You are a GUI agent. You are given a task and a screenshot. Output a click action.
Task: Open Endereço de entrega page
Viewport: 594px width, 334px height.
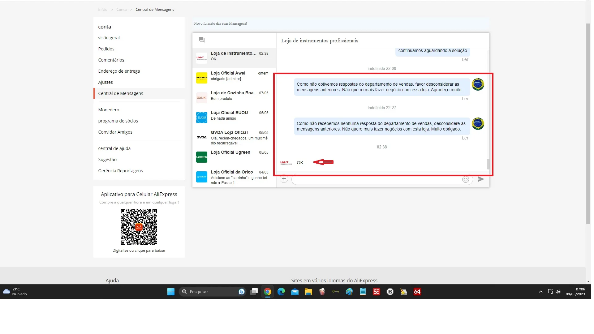click(x=119, y=71)
